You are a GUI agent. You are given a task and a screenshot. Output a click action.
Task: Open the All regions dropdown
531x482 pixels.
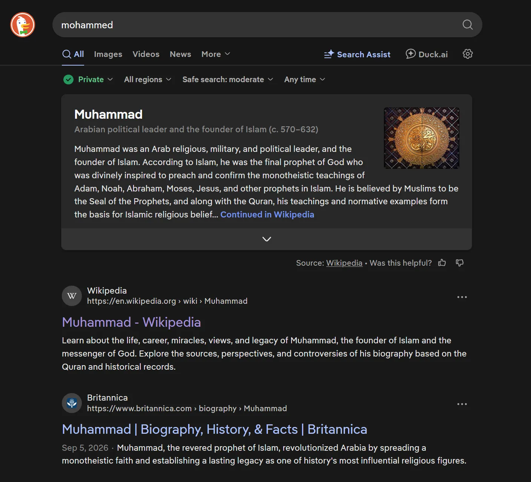click(x=147, y=80)
